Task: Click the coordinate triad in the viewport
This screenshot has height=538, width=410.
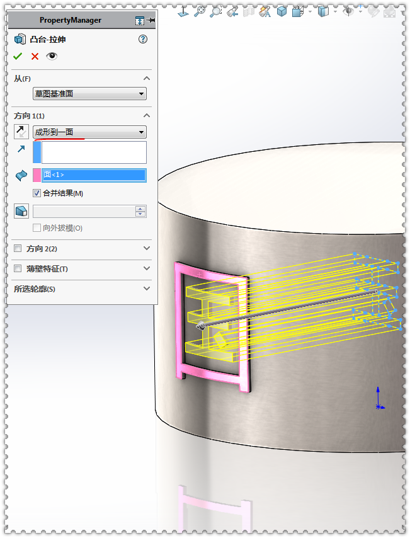Action: pos(379,399)
